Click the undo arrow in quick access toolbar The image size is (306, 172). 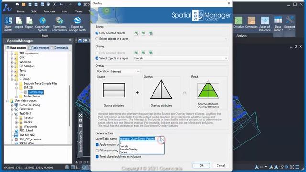click(x=61, y=4)
